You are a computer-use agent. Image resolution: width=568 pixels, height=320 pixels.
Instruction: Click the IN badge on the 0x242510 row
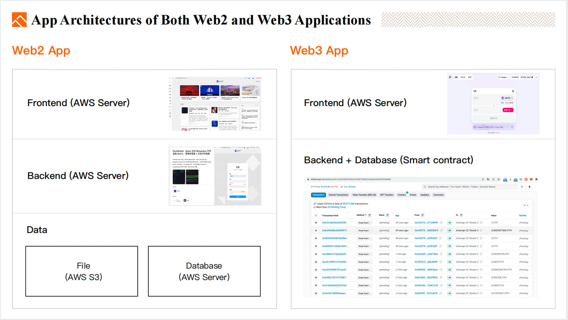tap(449, 223)
